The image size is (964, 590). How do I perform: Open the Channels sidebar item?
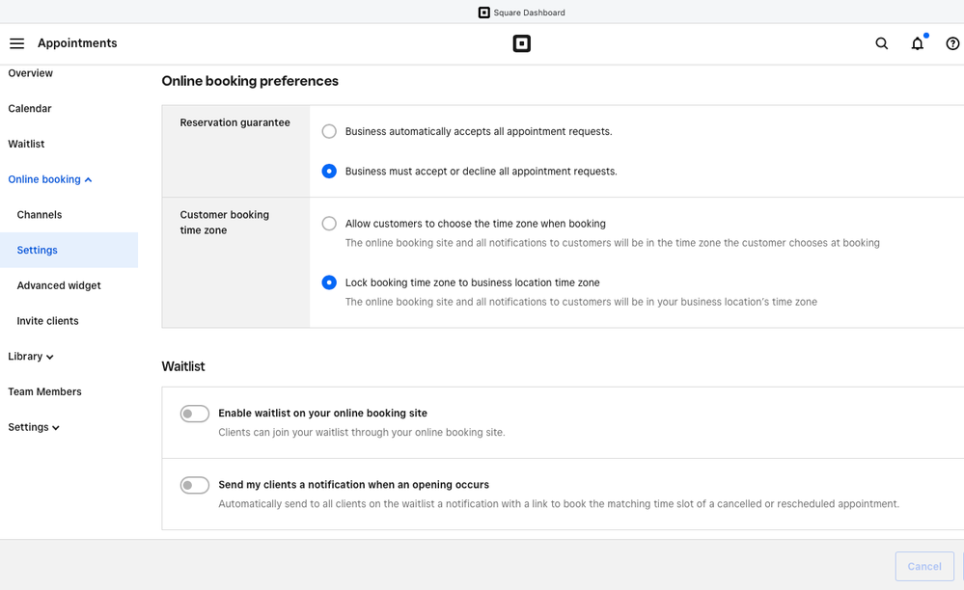click(x=40, y=215)
